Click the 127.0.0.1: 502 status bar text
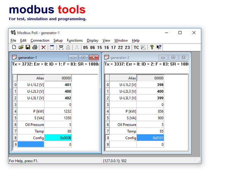Viewport: 227px width, 170px height. tap(115, 161)
